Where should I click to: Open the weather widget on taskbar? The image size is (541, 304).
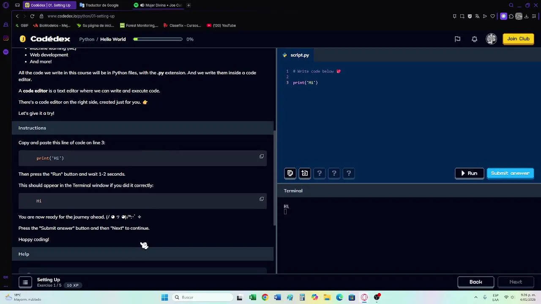click(x=22, y=297)
